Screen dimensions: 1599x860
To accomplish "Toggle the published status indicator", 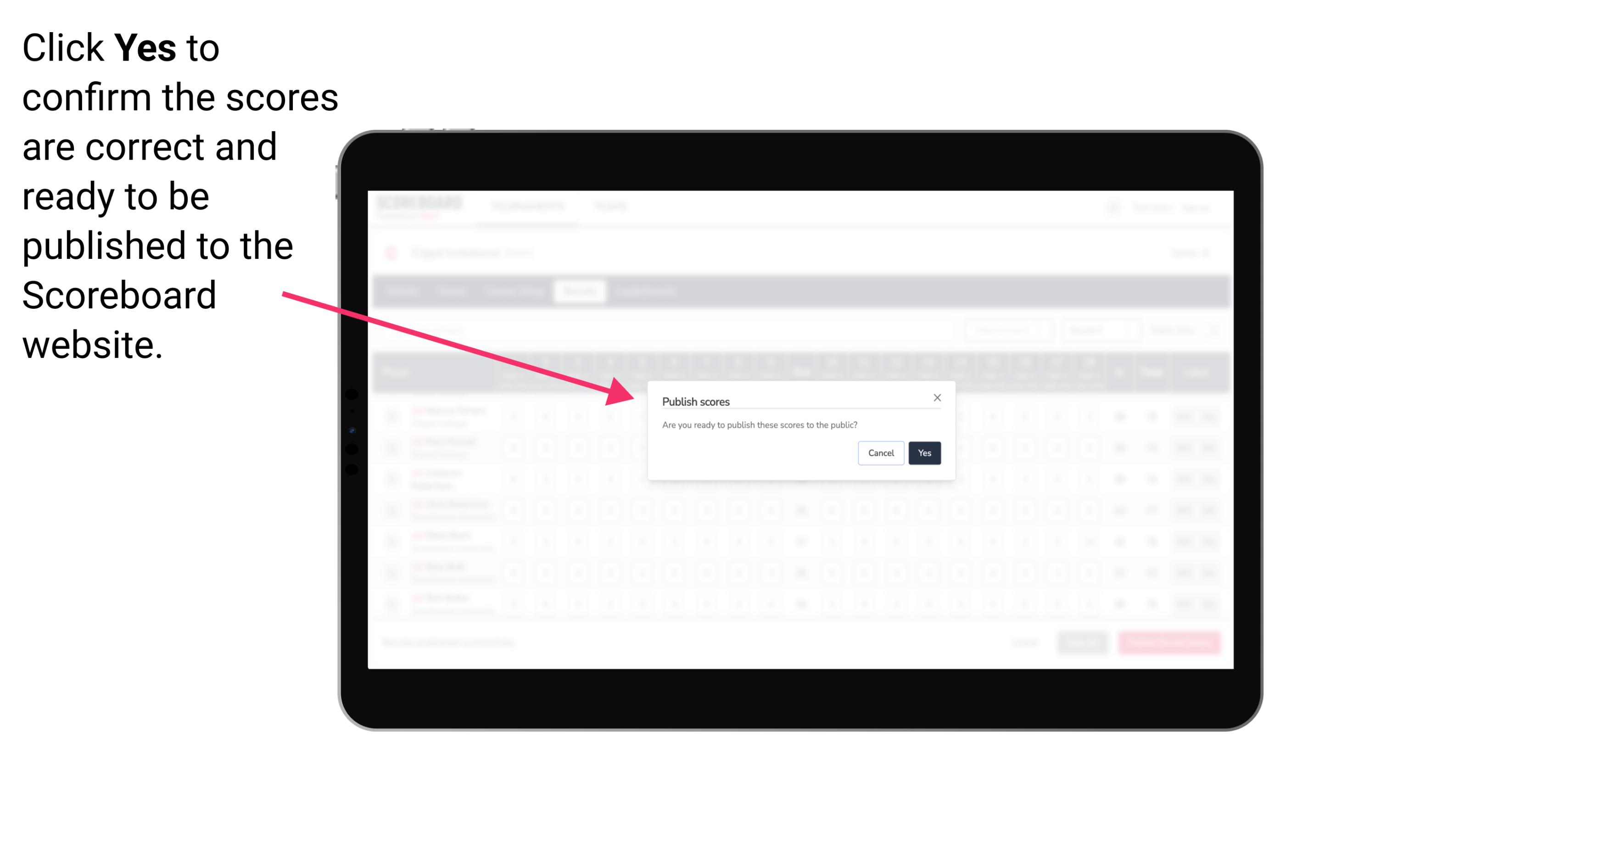I will coord(922,452).
